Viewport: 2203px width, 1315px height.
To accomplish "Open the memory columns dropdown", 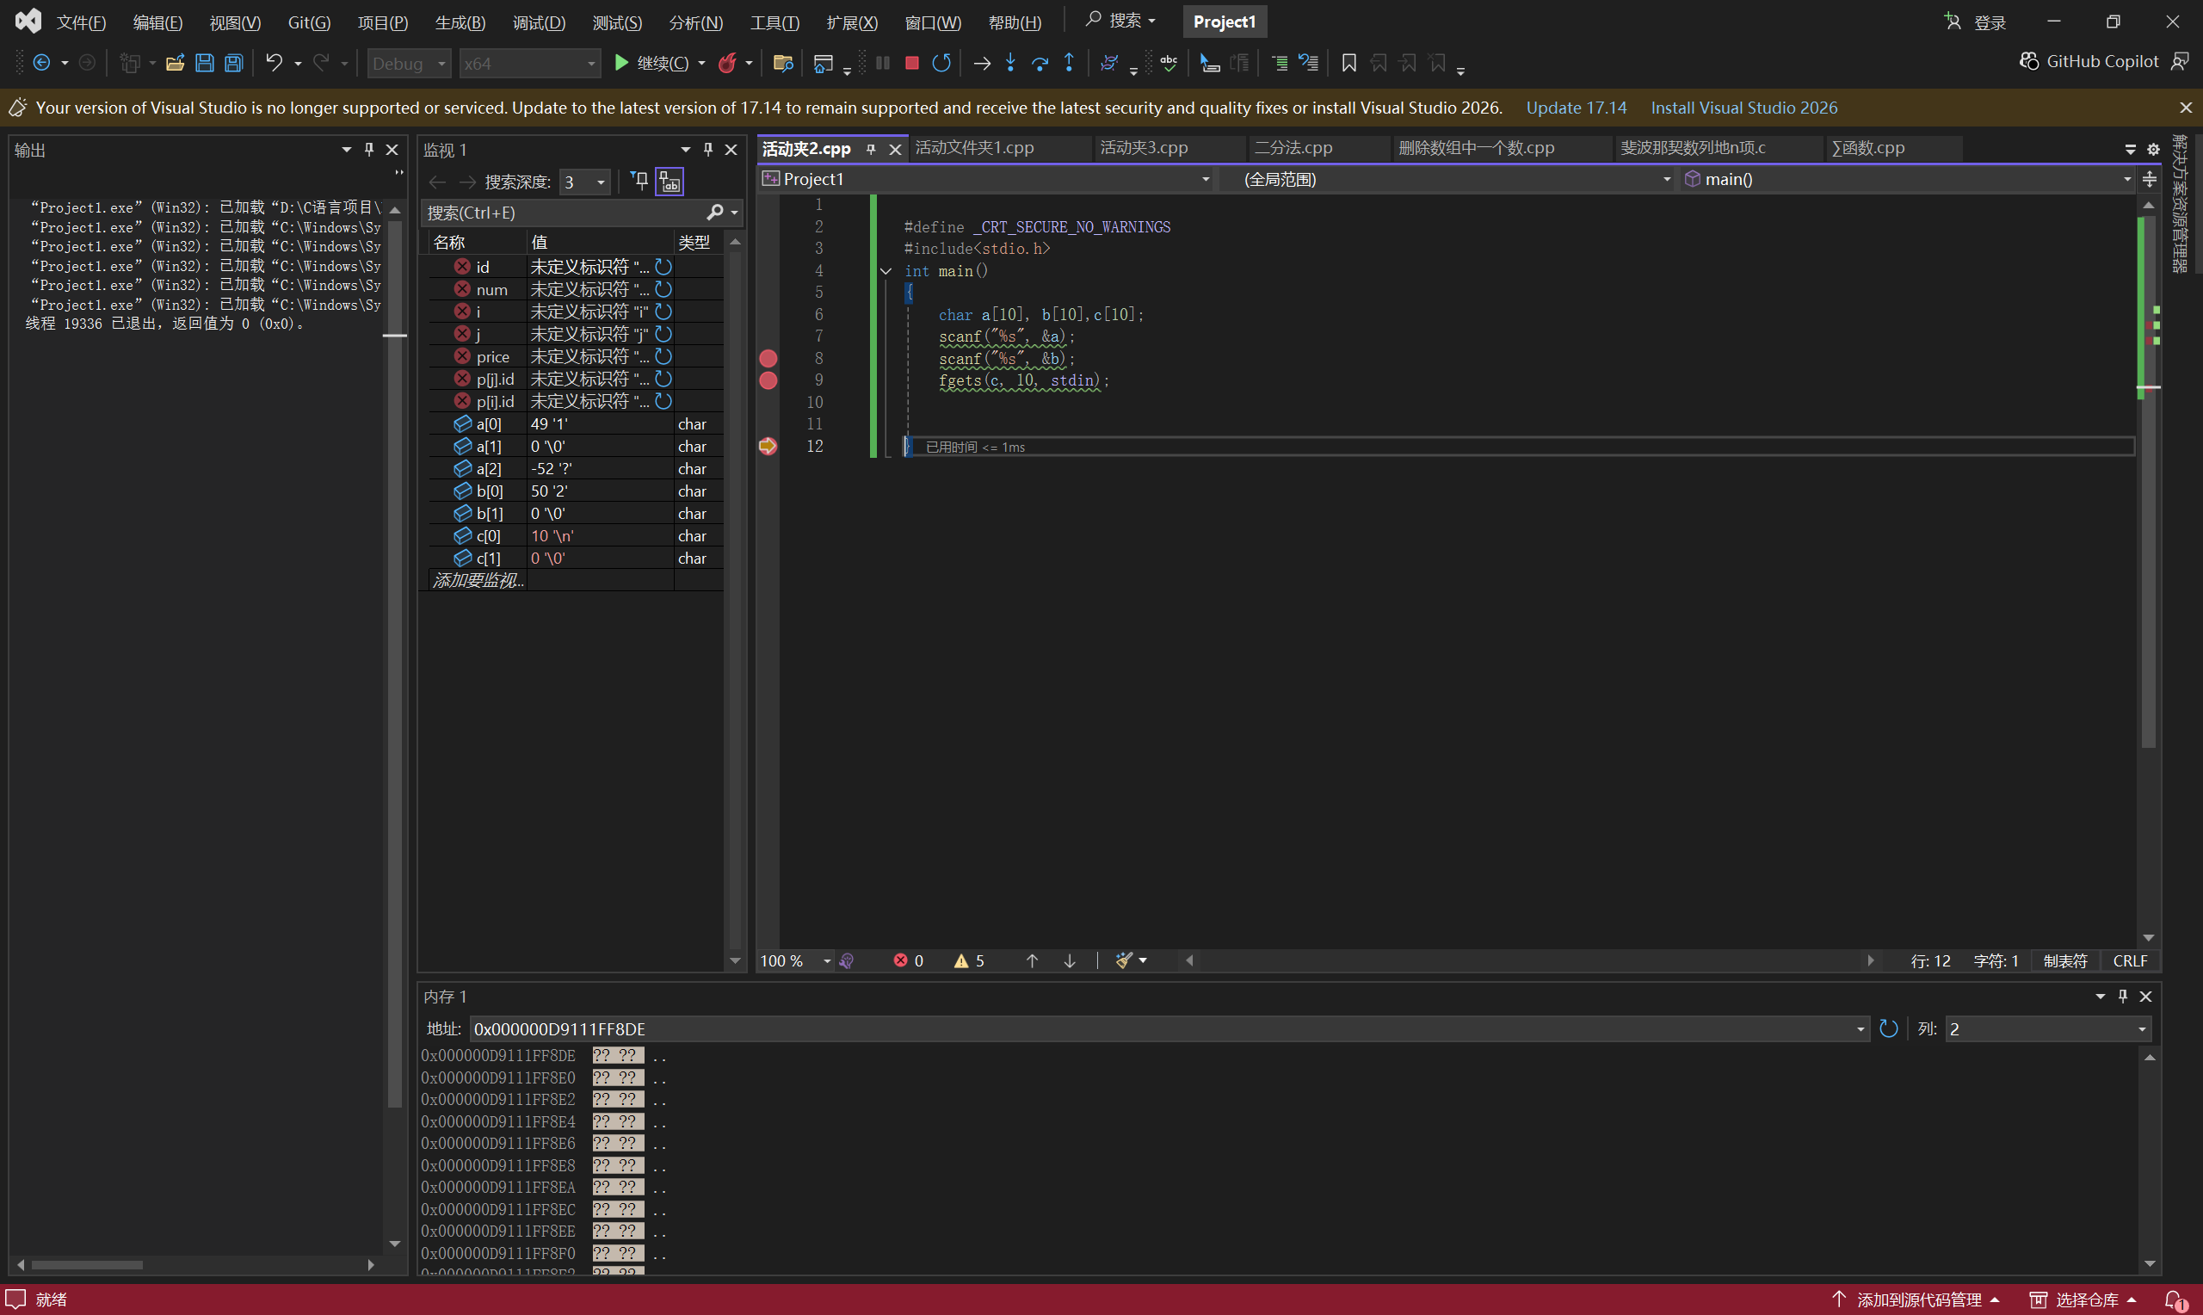I will click(x=2141, y=1028).
